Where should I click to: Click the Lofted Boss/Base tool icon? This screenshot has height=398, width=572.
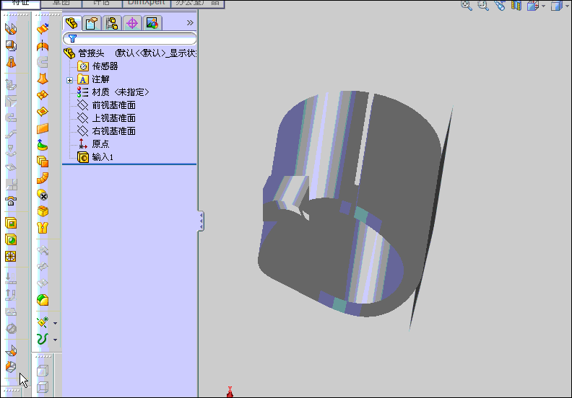coord(11,62)
